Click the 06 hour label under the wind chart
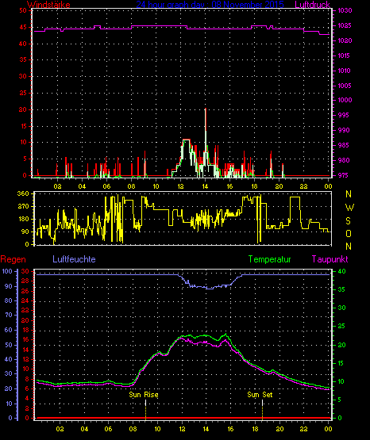 pos(106,186)
